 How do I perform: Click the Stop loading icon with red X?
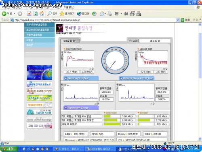point(29,14)
